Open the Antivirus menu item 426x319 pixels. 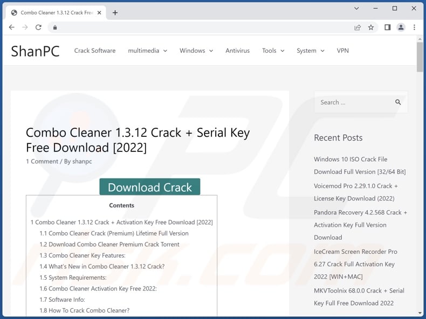(x=237, y=51)
